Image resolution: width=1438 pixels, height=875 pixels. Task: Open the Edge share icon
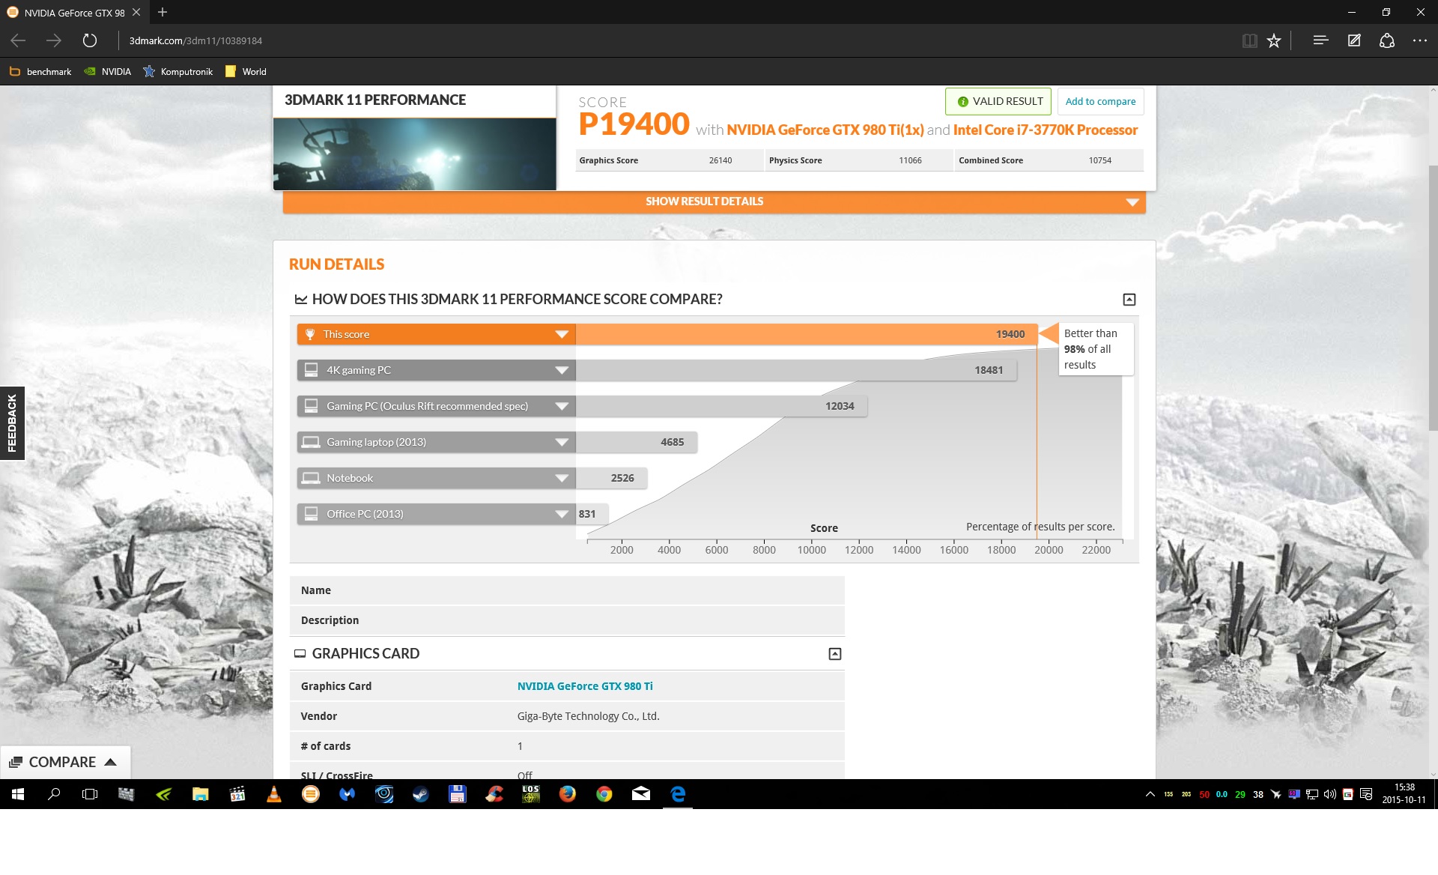(x=1387, y=40)
